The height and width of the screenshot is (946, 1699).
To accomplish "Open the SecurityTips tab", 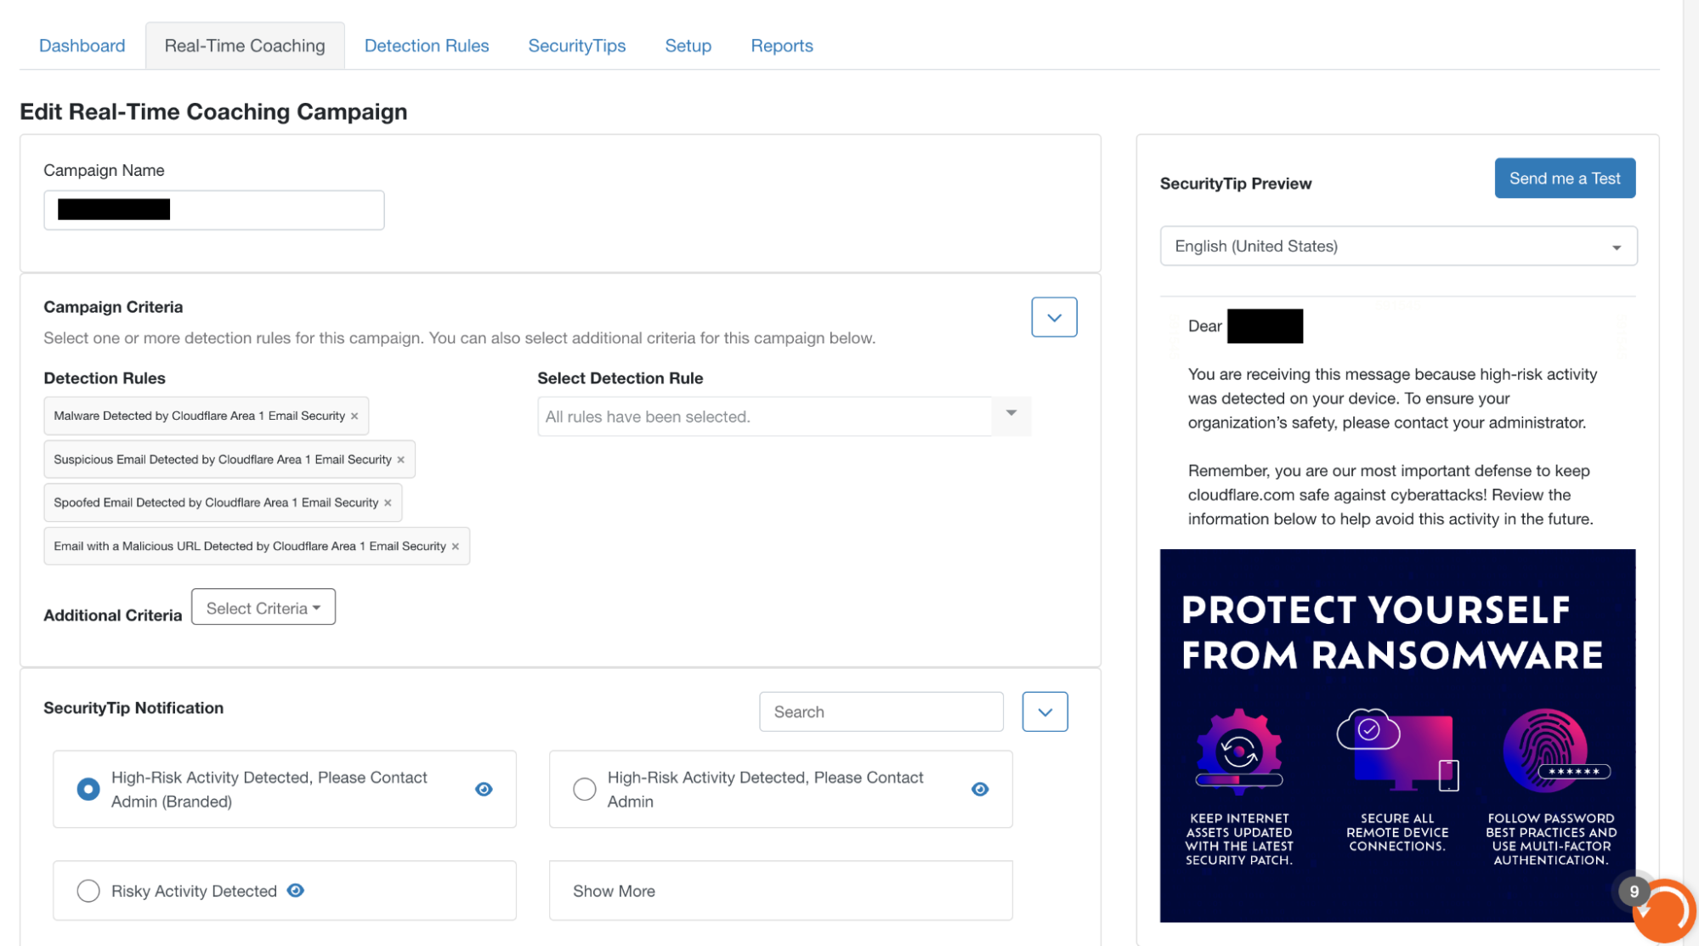I will tap(577, 46).
